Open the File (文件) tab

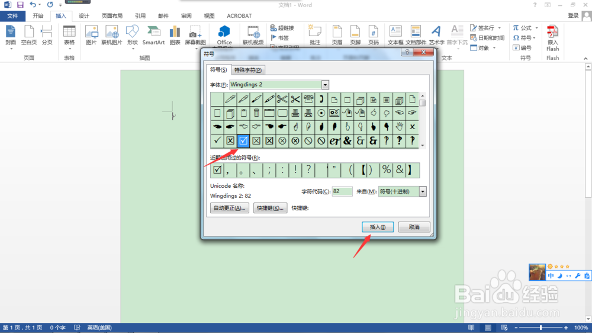point(12,16)
